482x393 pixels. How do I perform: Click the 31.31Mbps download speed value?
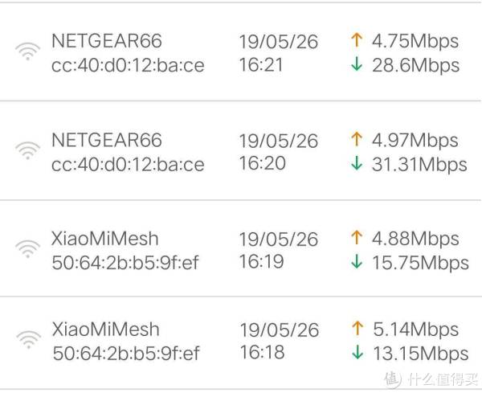tap(419, 164)
